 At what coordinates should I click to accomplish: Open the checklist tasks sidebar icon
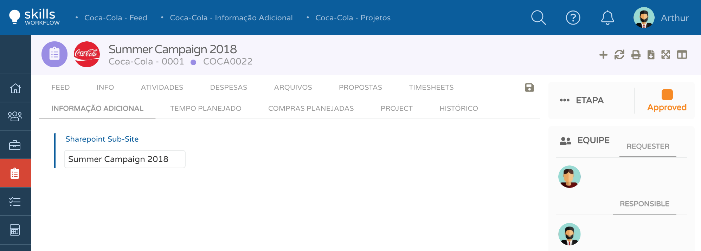click(15, 202)
